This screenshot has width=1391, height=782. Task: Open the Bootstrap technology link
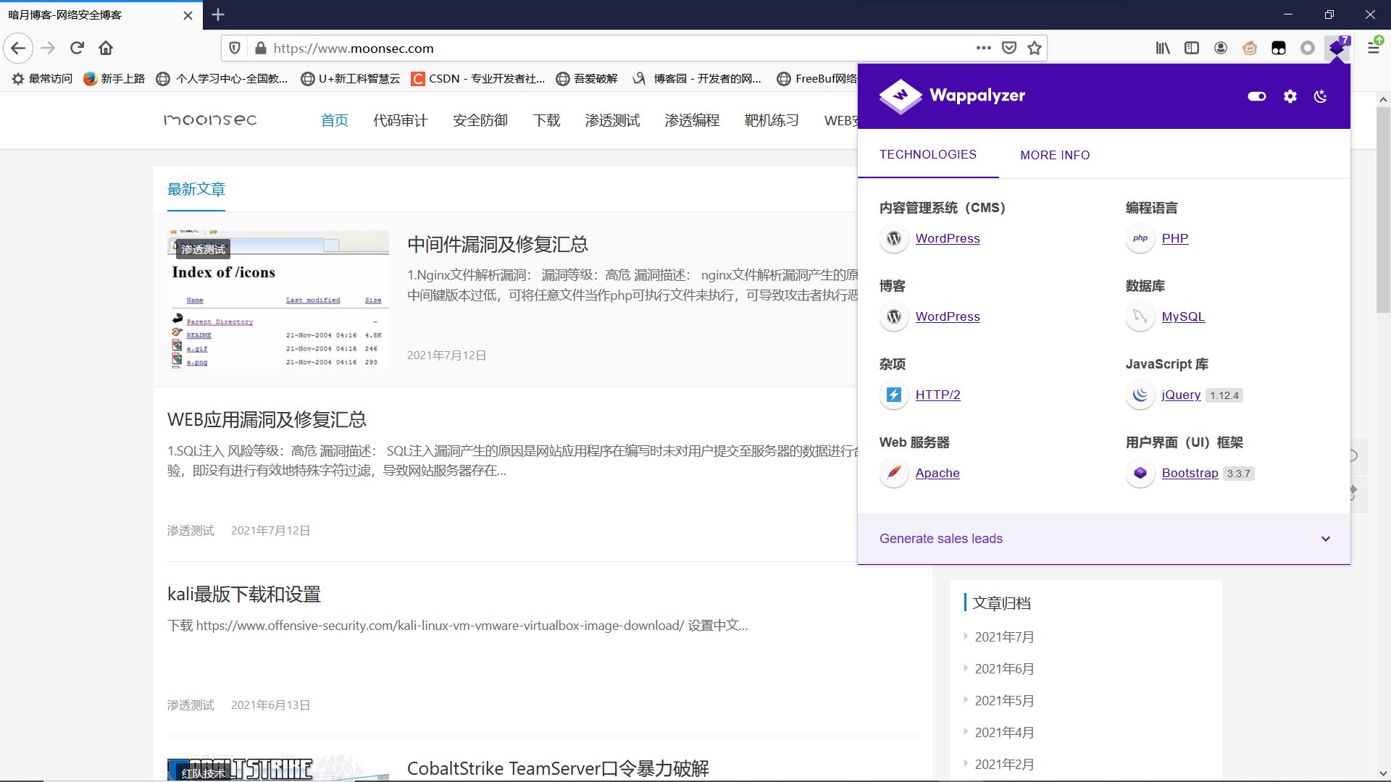(x=1190, y=473)
